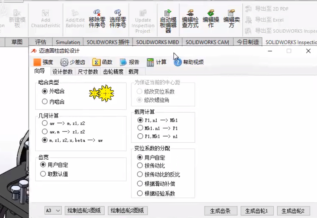Switch to the 向导 tab
This screenshot has height=218, width=317.
[x=39, y=71]
